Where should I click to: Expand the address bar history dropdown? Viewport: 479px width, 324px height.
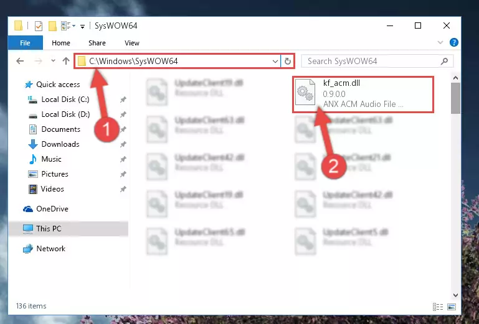click(275, 62)
